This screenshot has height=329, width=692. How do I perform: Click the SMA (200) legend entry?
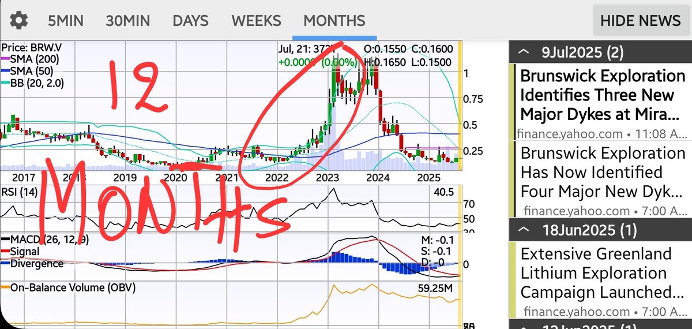[30, 59]
